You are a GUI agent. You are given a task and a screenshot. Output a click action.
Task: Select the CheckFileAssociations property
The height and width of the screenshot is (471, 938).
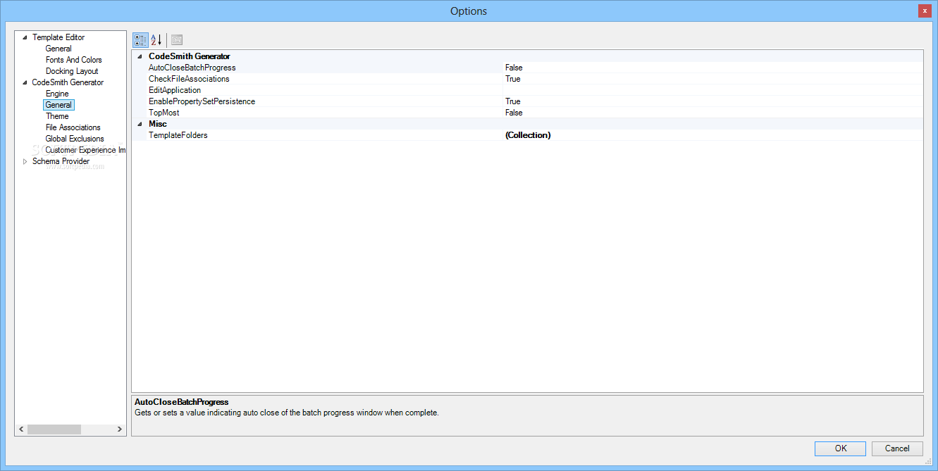(189, 79)
